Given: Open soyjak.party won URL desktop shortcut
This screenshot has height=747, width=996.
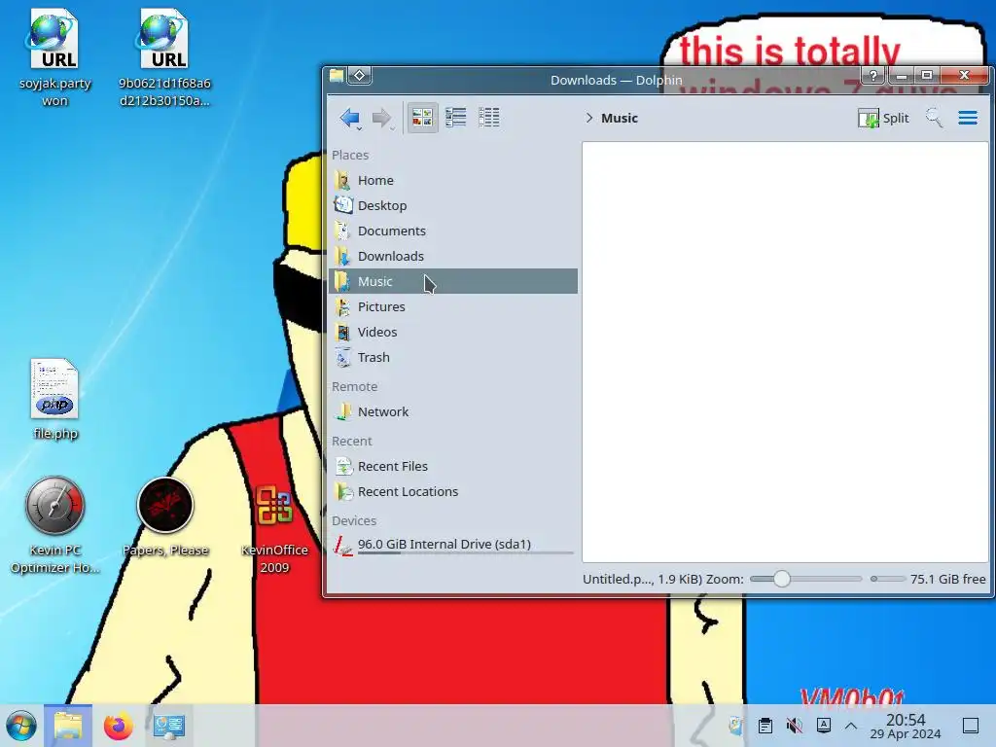Looking at the screenshot, I should click(54, 57).
